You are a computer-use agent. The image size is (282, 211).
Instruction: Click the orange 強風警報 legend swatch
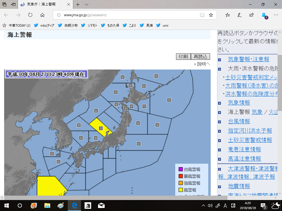(x=181, y=183)
